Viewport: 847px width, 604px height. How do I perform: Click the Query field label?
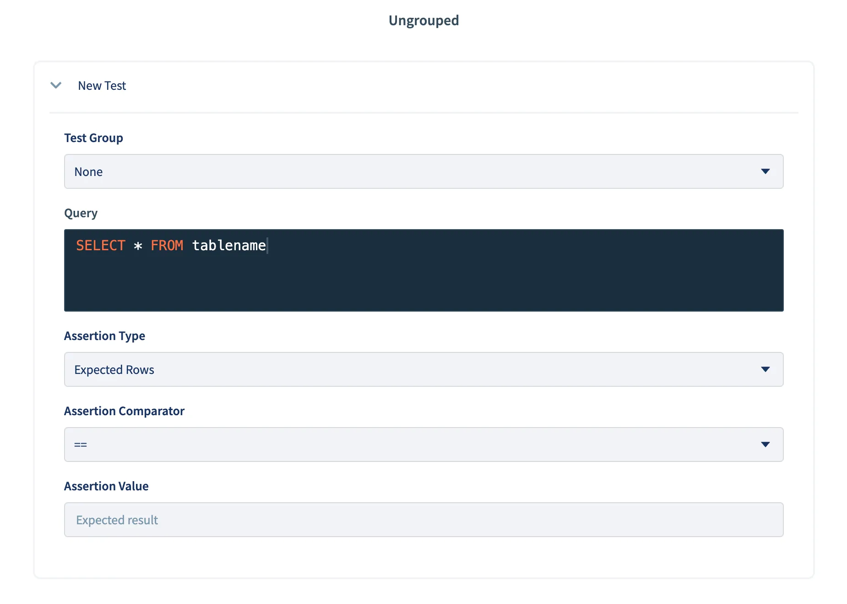[81, 213]
